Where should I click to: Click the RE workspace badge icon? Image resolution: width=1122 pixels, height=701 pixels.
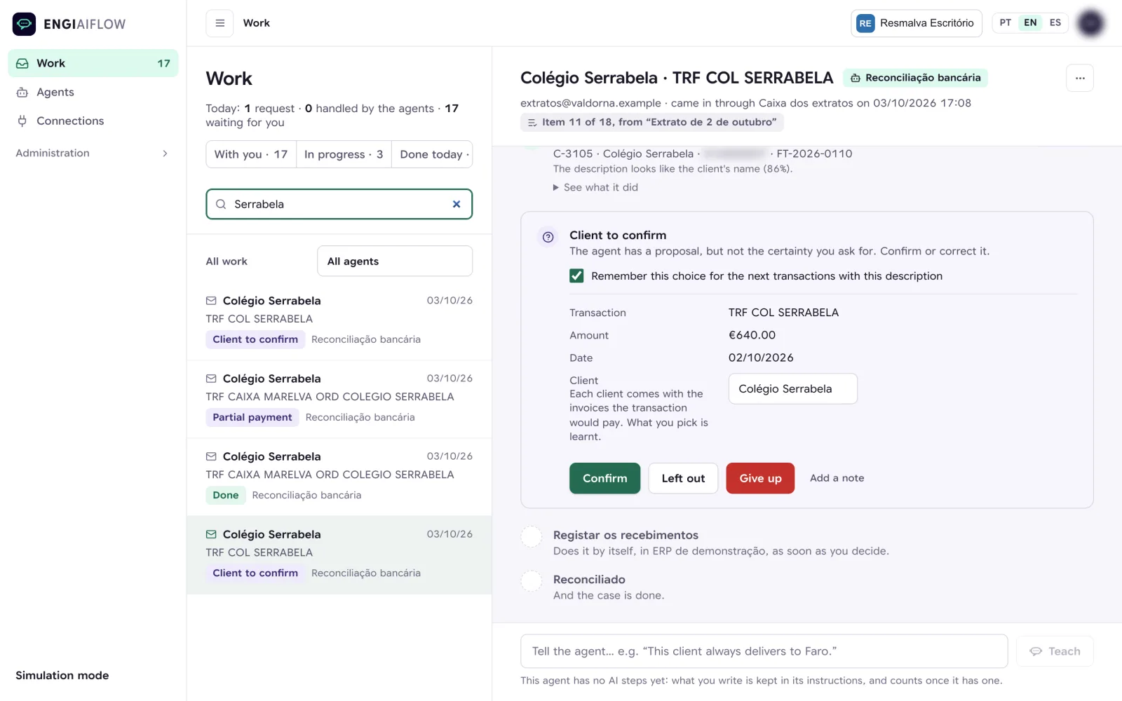[865, 23]
